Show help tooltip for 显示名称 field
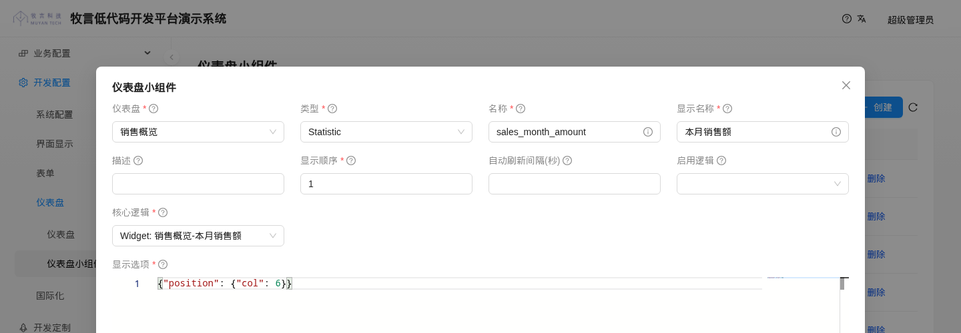The width and height of the screenshot is (961, 333). (x=727, y=109)
